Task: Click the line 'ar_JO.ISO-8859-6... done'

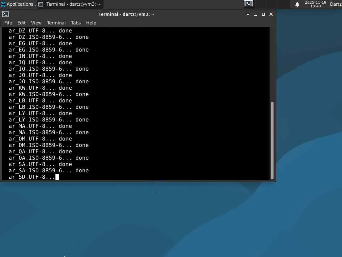Action: [49, 81]
